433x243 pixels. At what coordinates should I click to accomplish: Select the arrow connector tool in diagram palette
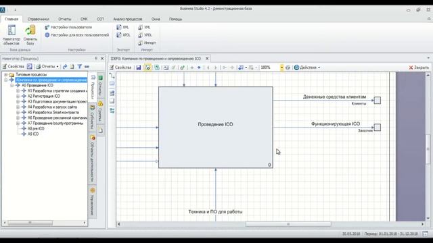(112, 76)
